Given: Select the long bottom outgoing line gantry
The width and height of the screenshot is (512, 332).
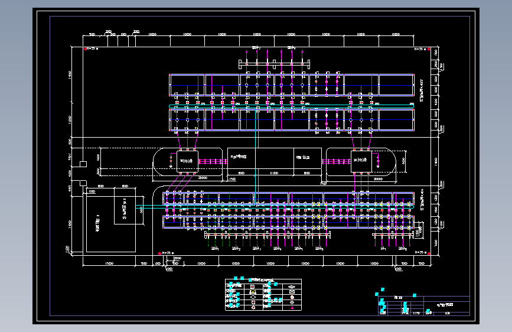Looking at the screenshot, I should click(268, 235).
